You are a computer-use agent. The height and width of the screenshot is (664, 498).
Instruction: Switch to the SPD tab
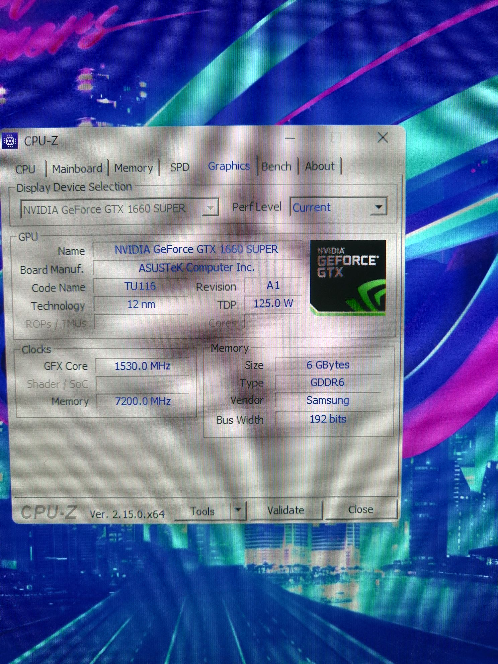click(180, 167)
